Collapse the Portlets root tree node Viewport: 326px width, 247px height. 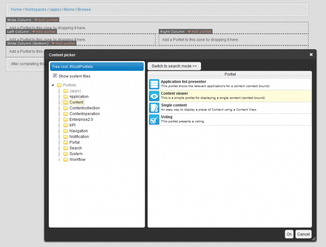tap(53, 85)
